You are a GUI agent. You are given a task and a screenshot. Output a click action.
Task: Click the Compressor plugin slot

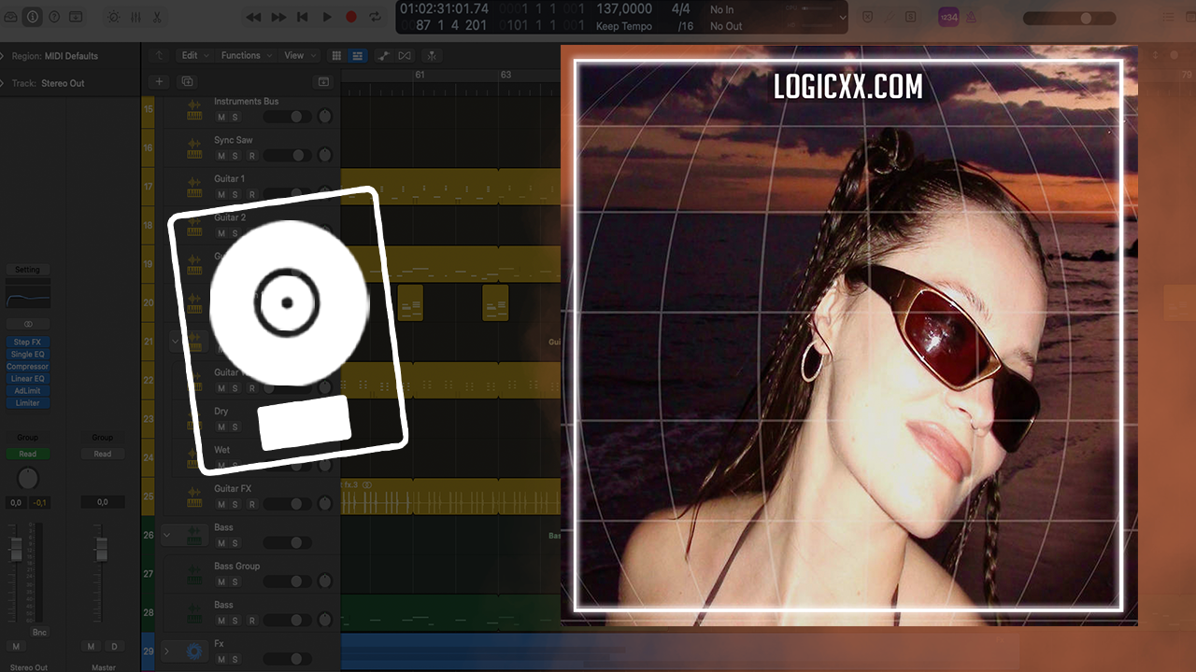27,367
